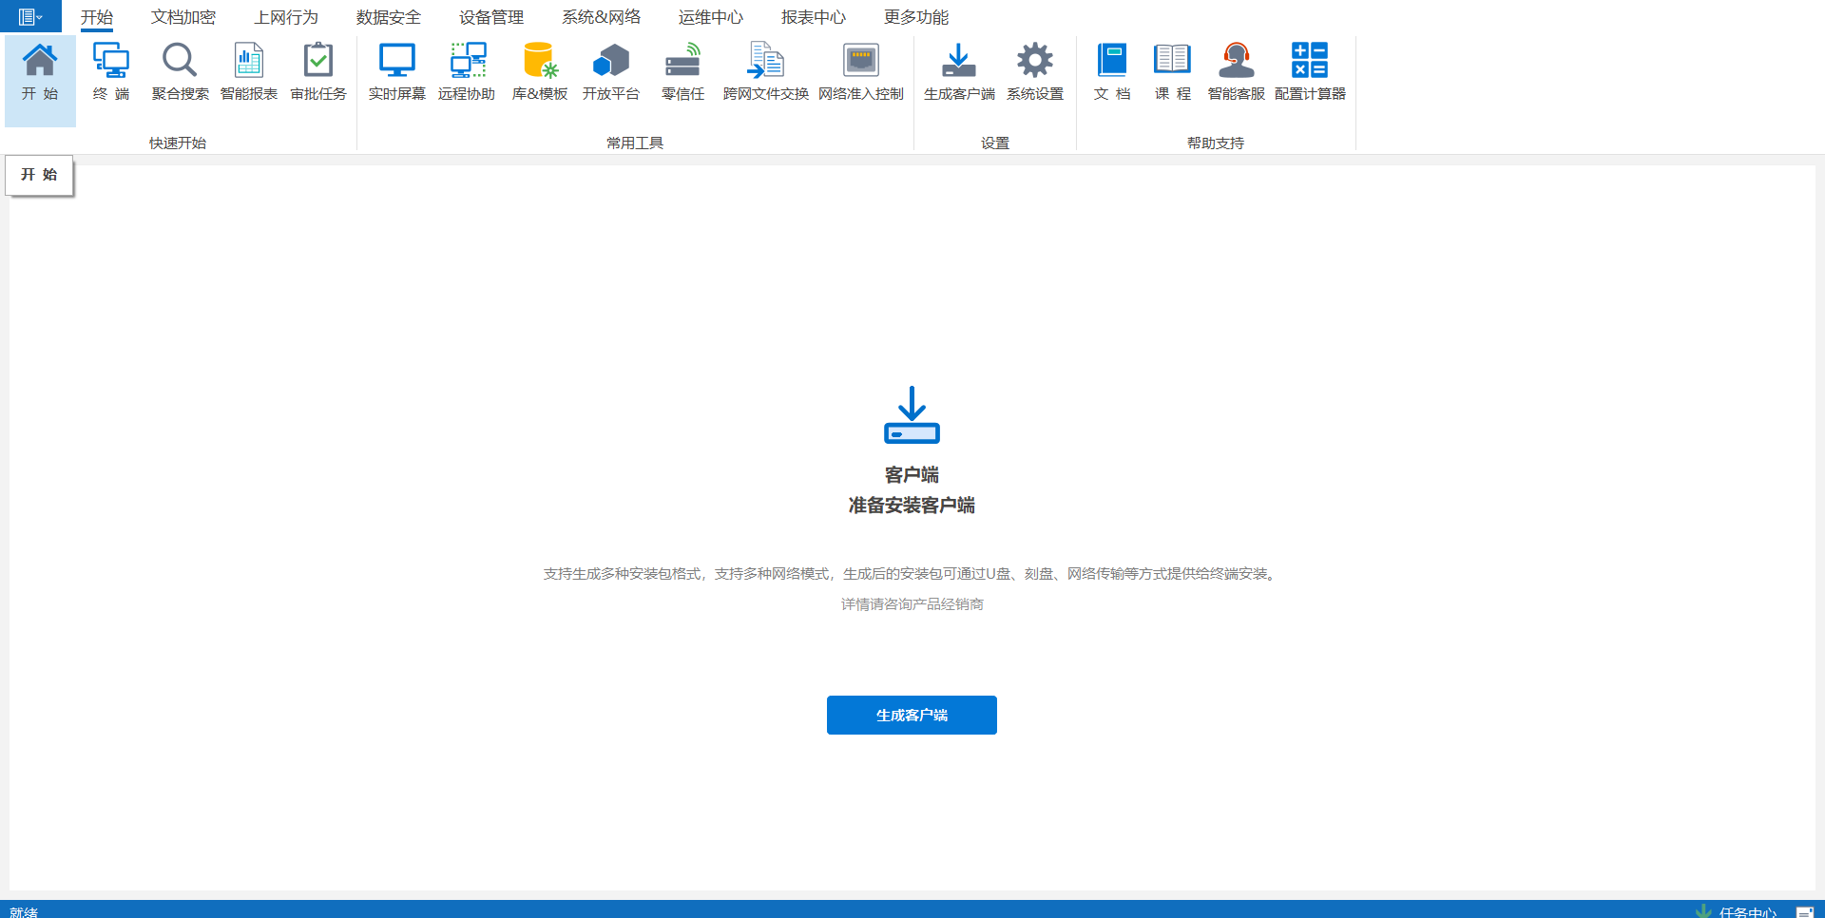Expand the application menu dropdown at top-left
This screenshot has height=918, width=1825.
click(x=30, y=17)
